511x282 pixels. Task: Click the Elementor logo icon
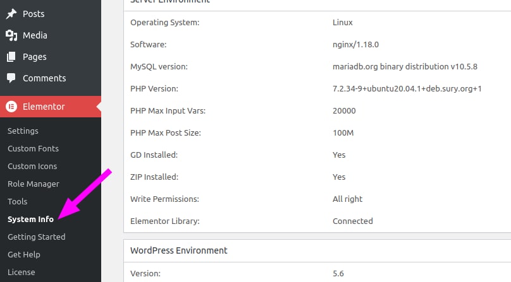coord(11,107)
